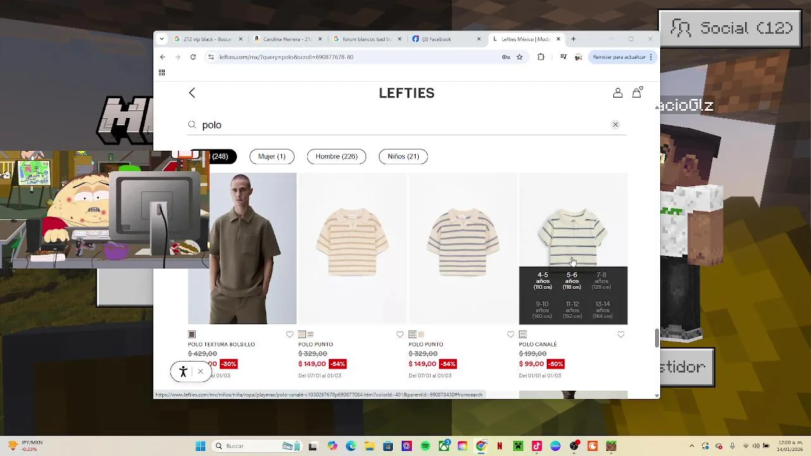Open POLO CANALÉ product name link
The width and height of the screenshot is (811, 456).
tap(538, 345)
